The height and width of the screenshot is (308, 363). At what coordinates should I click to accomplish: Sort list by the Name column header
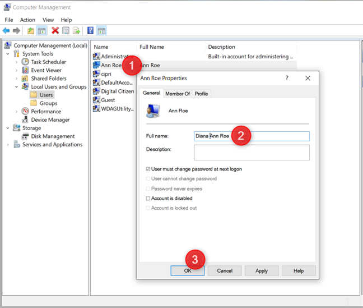114,47
